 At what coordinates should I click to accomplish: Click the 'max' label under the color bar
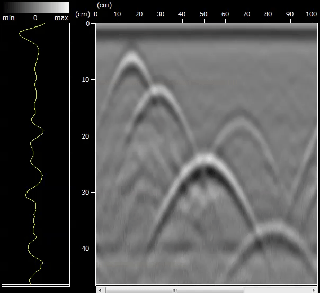pyautogui.click(x=61, y=18)
